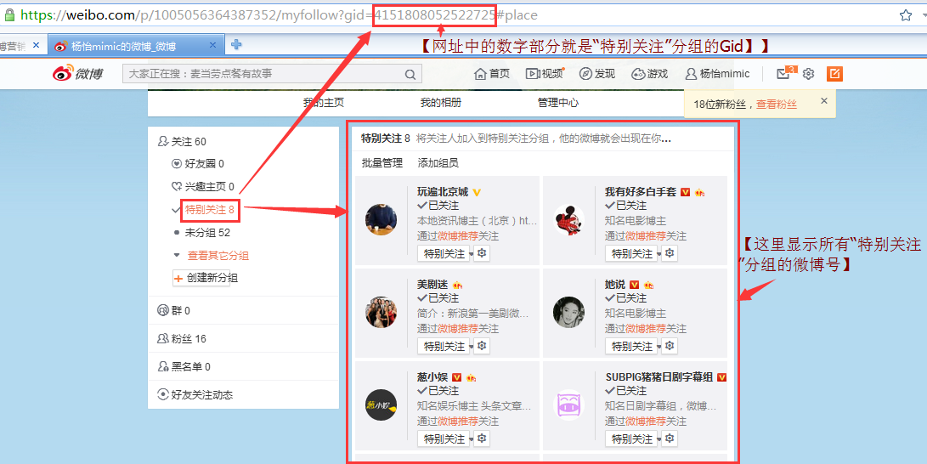
Task: Select 兴趣主页 0 group
Action: tap(203, 187)
